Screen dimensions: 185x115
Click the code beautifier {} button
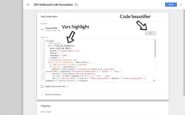point(150,33)
